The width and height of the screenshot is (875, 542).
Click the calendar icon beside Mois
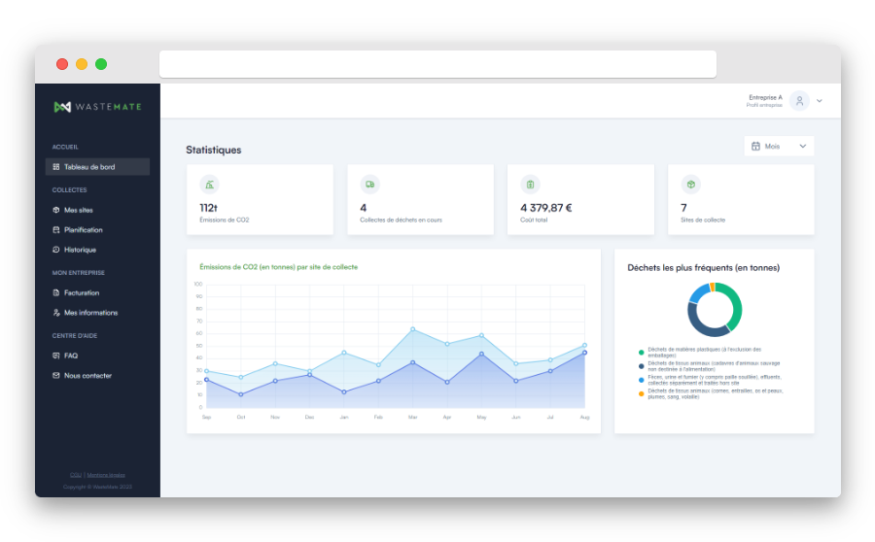pos(756,146)
